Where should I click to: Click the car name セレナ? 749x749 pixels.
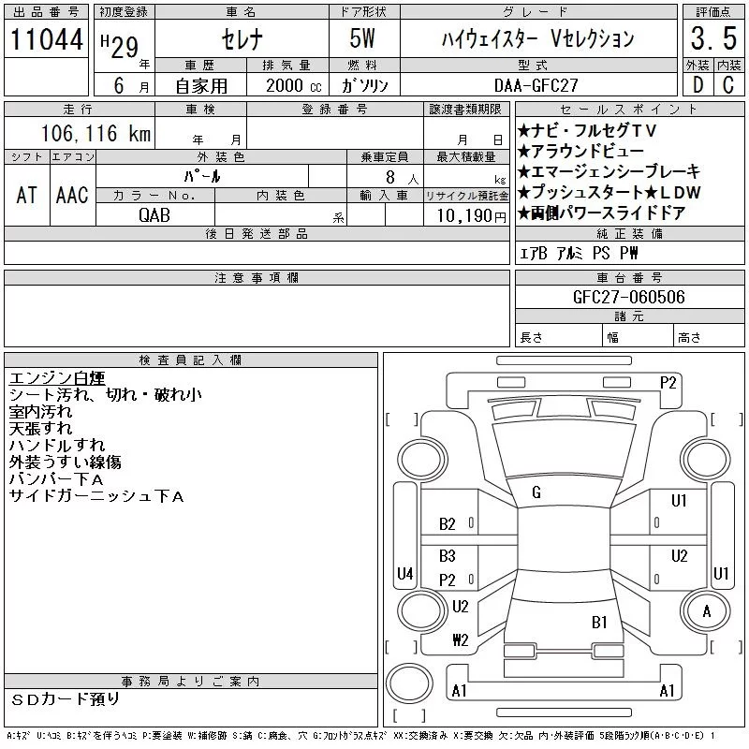pos(242,39)
